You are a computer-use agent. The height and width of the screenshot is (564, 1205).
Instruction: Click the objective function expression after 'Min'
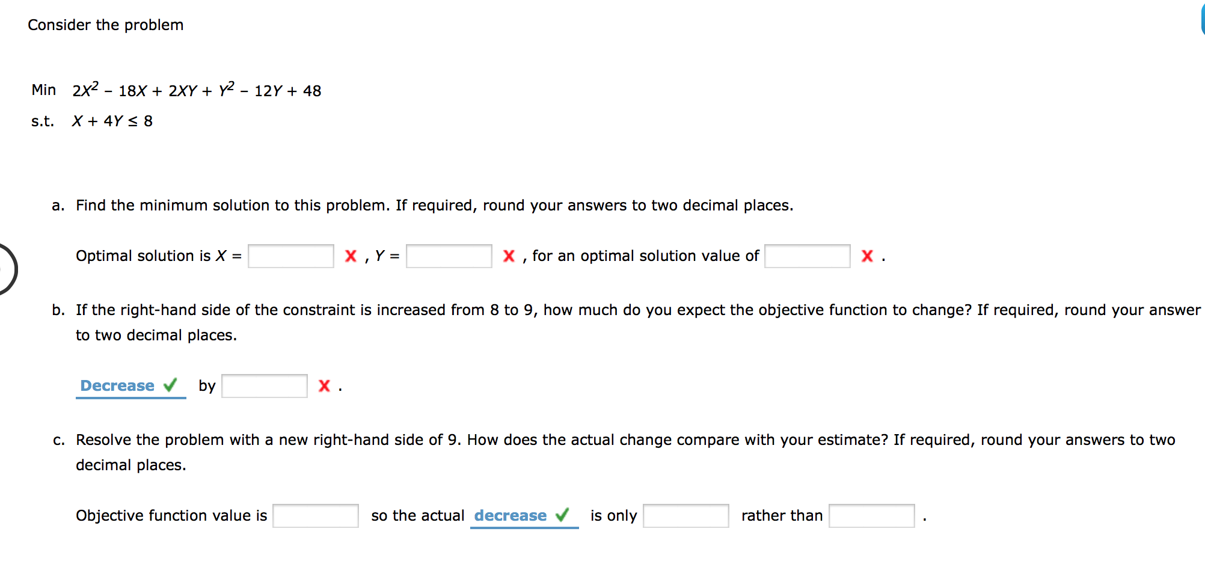(x=197, y=91)
